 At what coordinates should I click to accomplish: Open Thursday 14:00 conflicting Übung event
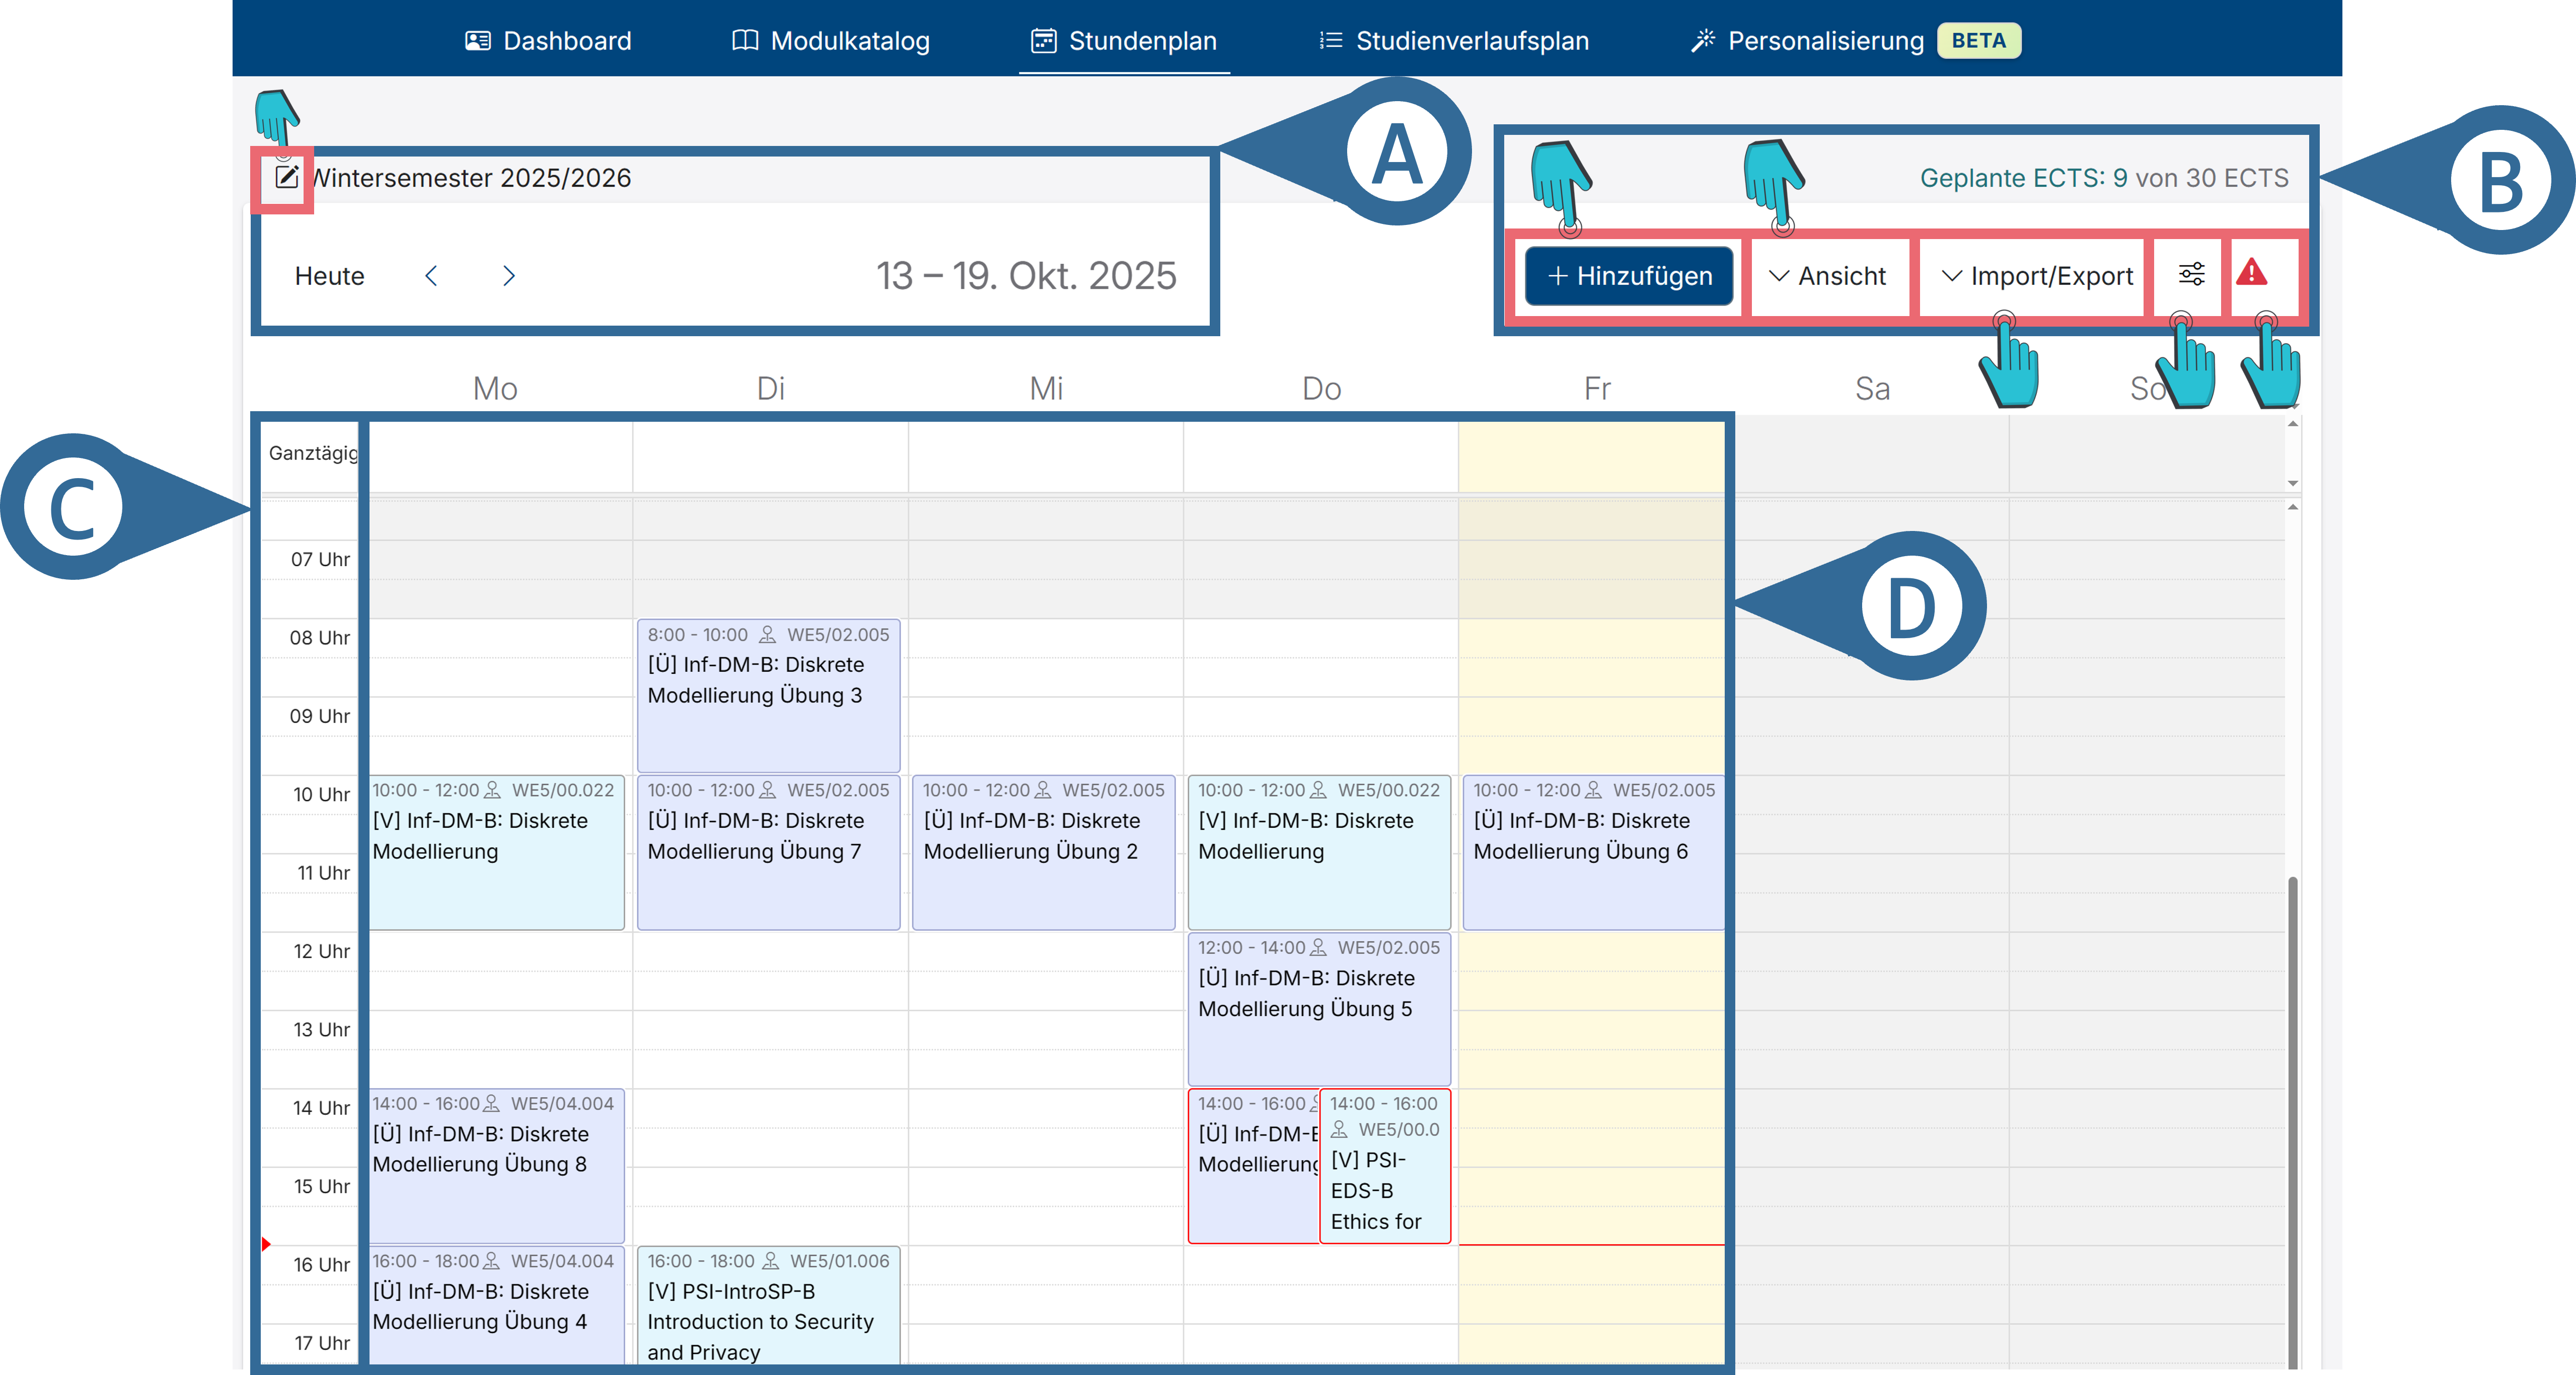(1254, 1166)
